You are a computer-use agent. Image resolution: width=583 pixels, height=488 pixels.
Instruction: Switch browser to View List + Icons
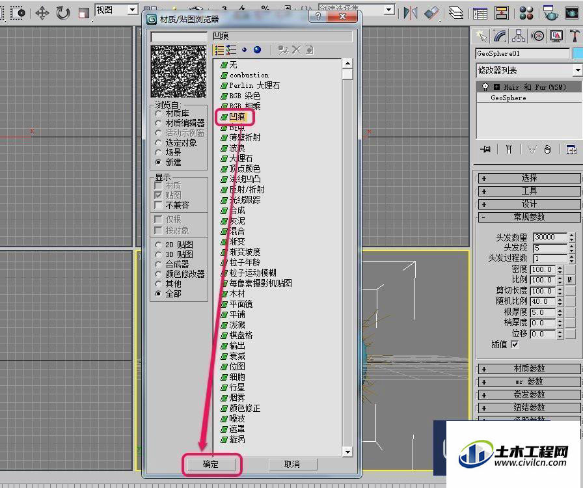coord(231,50)
